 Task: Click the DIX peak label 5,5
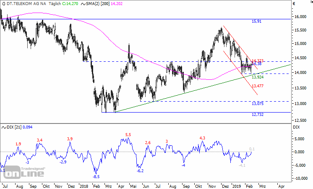click(x=128, y=135)
